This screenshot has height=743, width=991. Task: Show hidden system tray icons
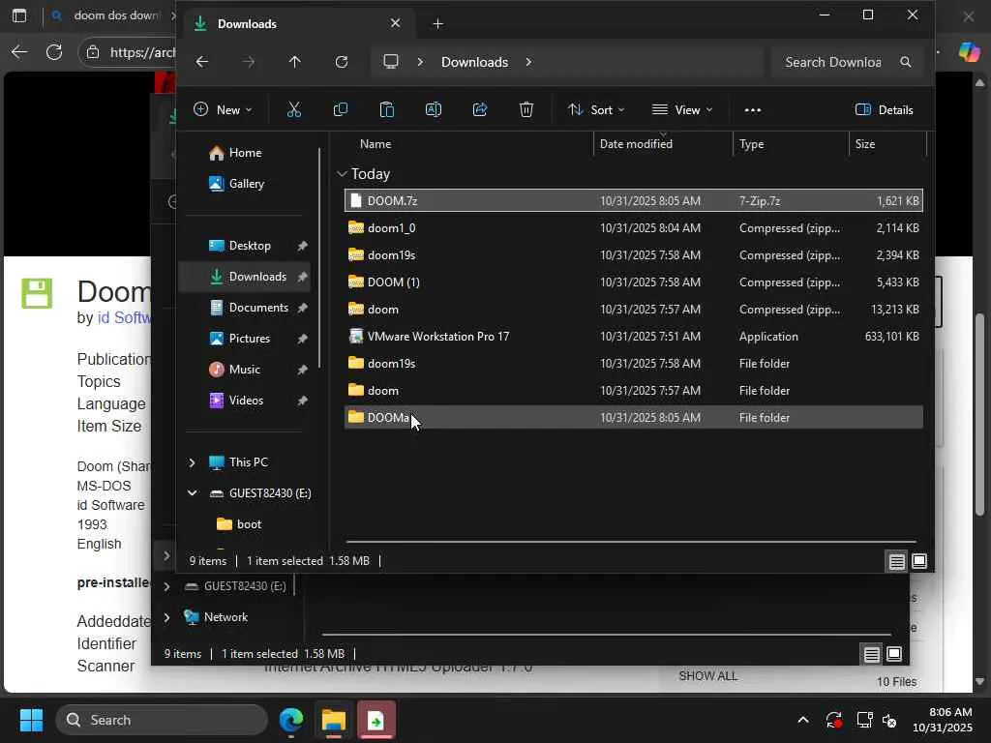pos(802,720)
